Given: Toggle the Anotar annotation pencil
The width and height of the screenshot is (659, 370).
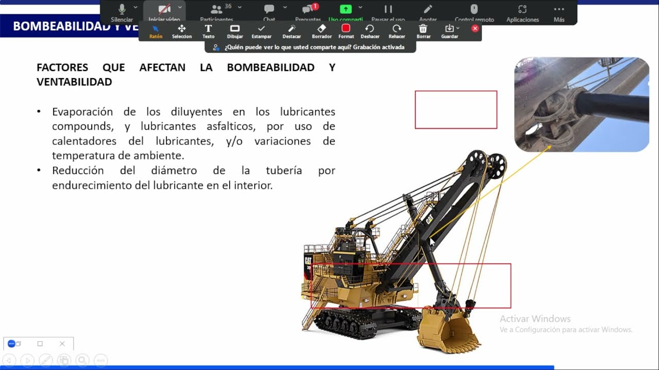Looking at the screenshot, I should pos(428,12).
